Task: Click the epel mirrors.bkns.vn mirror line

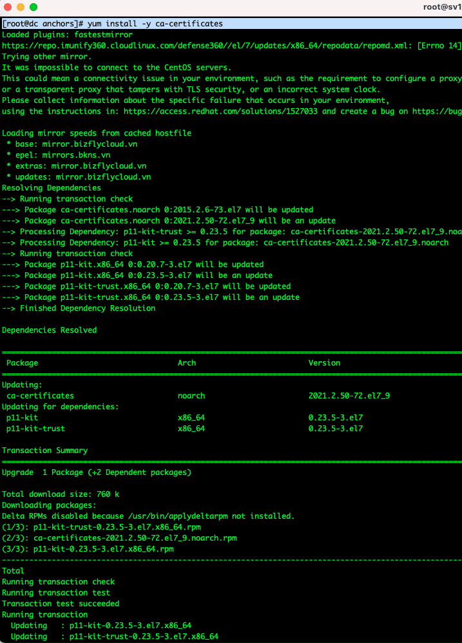Action: point(55,155)
